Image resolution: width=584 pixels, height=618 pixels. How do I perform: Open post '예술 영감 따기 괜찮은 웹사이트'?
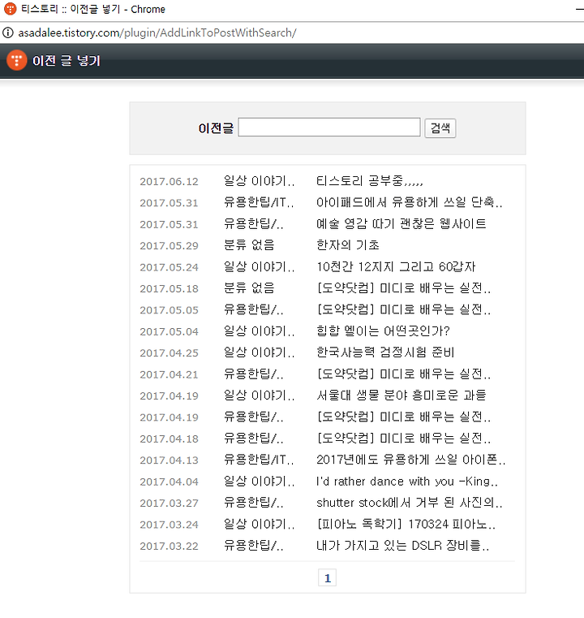point(401,224)
